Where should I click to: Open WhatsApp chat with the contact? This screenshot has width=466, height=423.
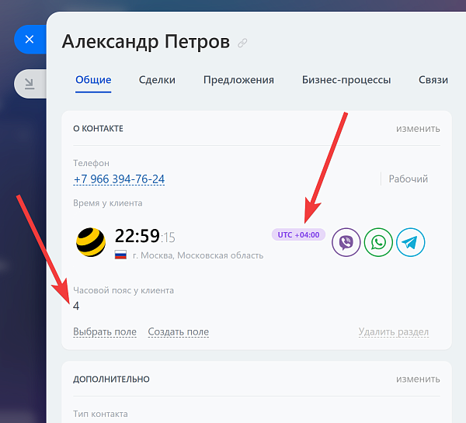(378, 242)
